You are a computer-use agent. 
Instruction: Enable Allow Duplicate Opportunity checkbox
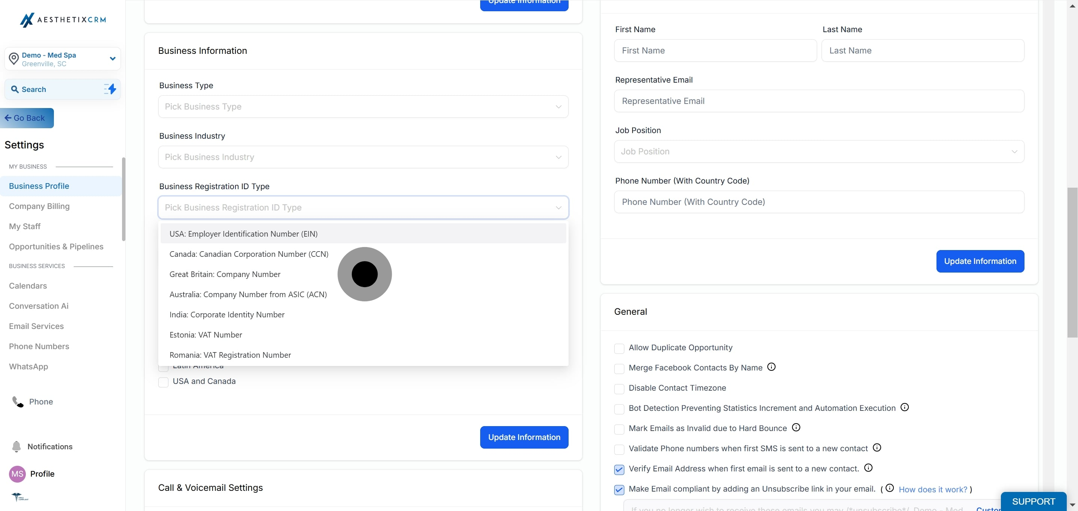click(619, 348)
